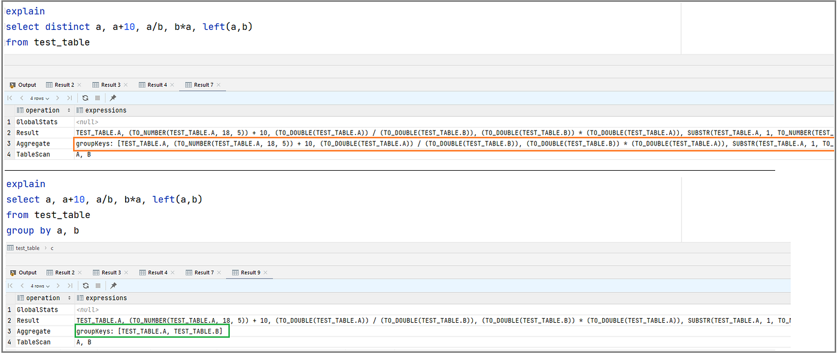Close the Result 9 tab

pos(265,273)
